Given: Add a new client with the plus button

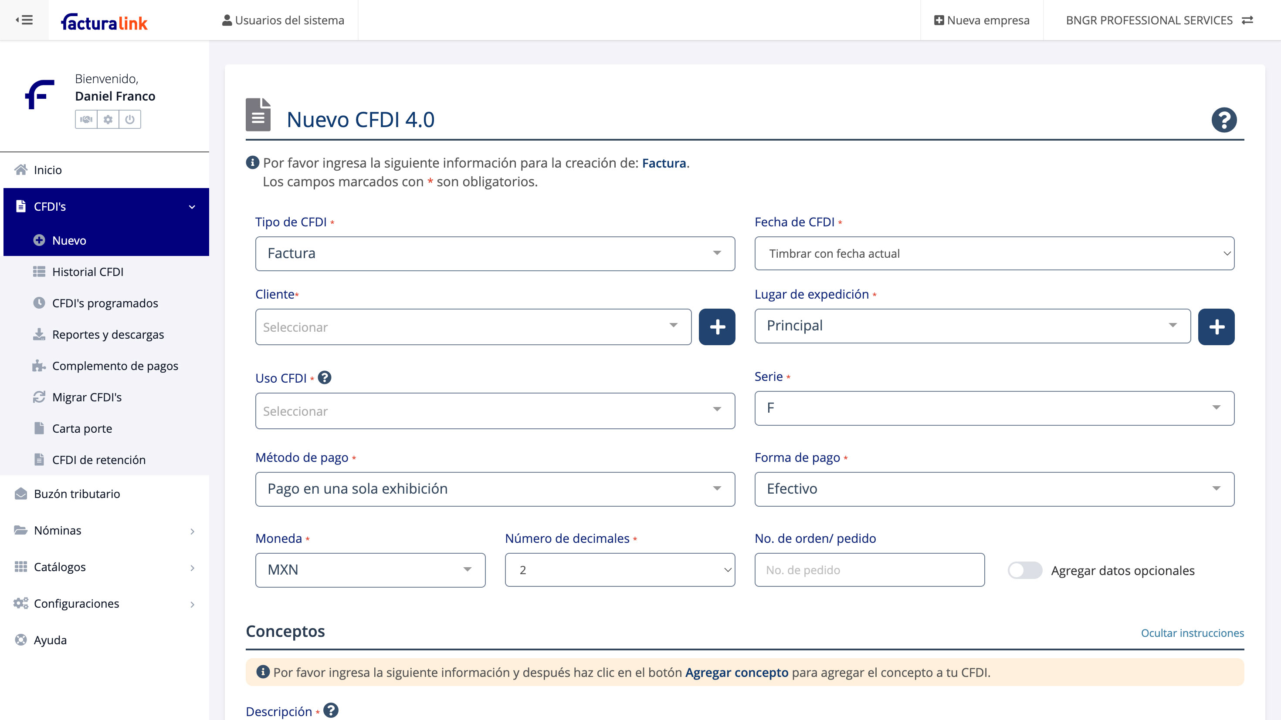Looking at the screenshot, I should coord(717,327).
